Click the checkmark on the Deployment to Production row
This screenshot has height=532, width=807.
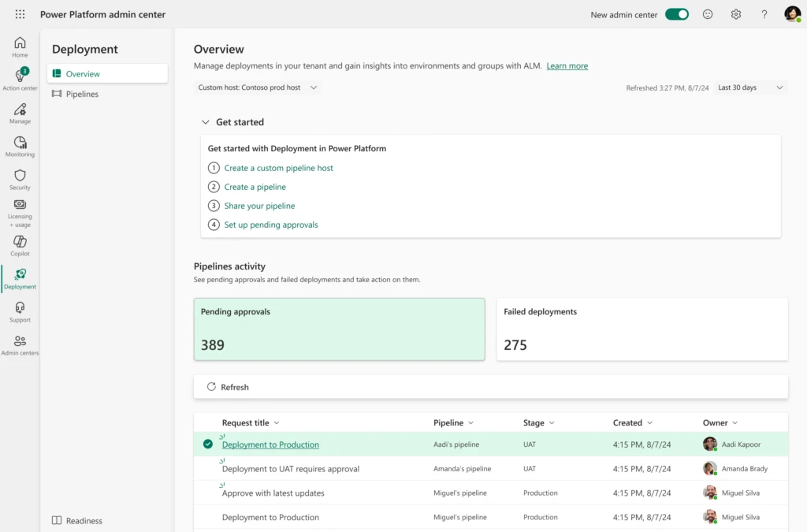[207, 444]
